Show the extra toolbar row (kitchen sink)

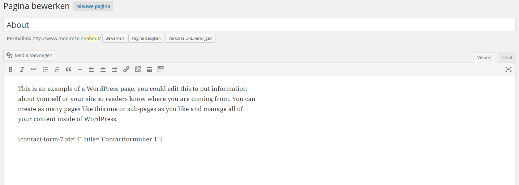[161, 69]
